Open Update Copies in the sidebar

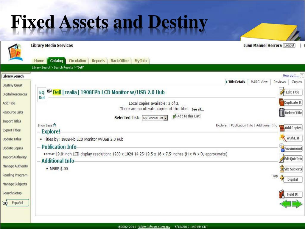[13, 148]
